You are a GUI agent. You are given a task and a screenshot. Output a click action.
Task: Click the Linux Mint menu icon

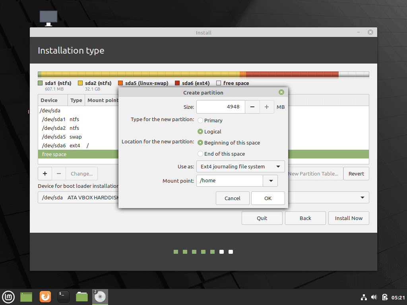[8, 297]
